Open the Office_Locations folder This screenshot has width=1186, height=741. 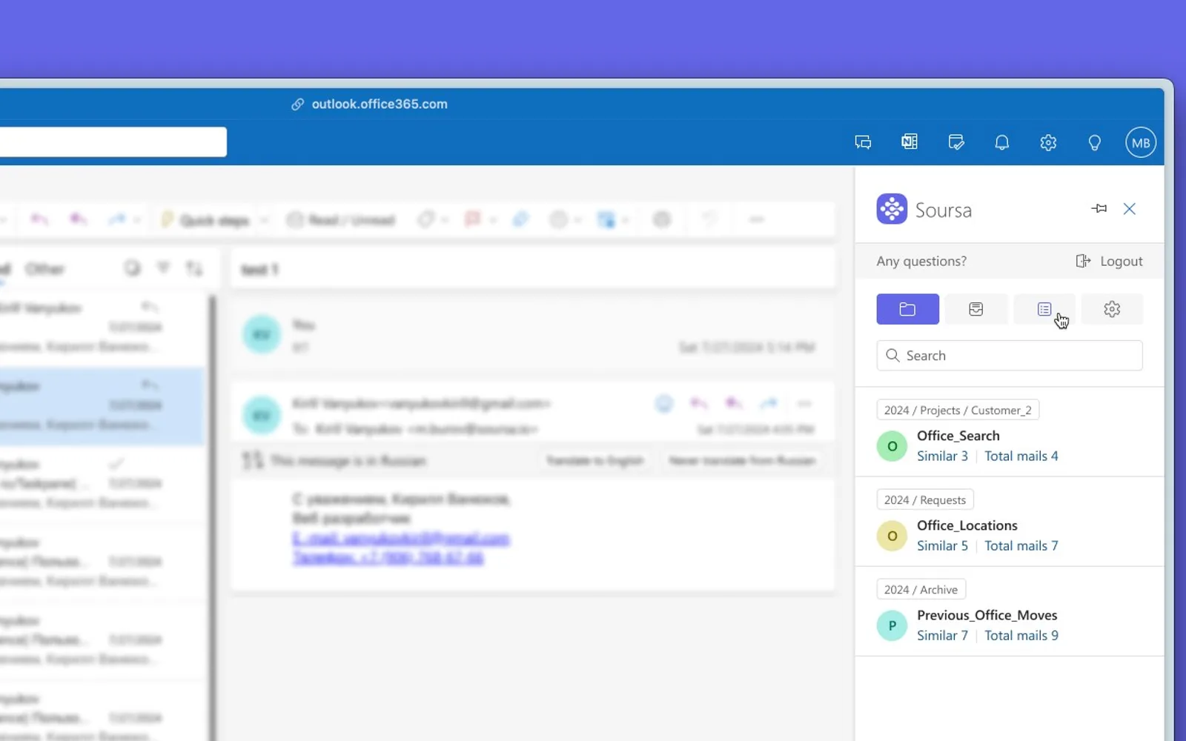tap(967, 525)
